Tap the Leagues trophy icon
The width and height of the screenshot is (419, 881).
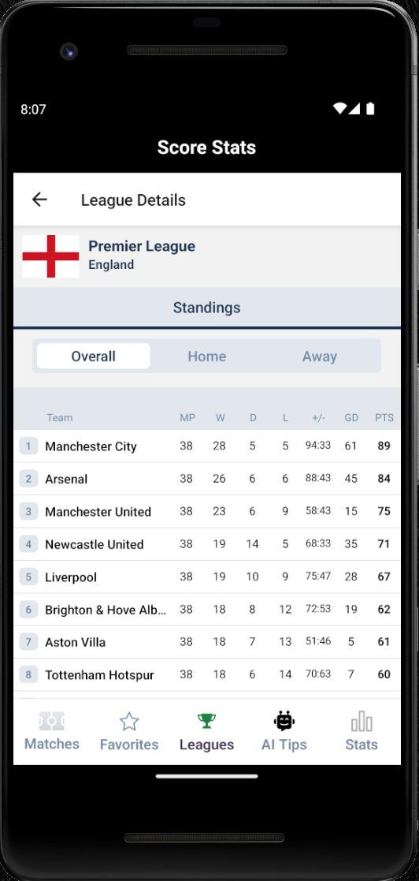(x=206, y=721)
